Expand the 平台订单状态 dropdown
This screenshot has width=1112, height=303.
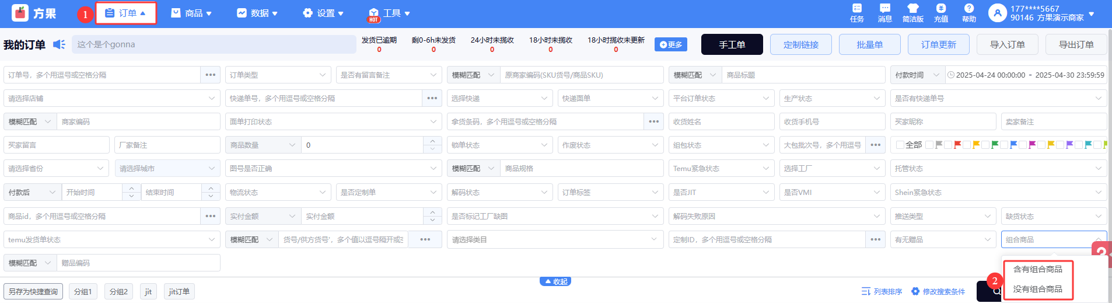721,98
